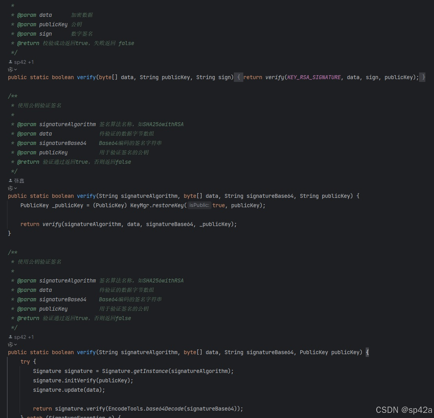Click the try keyword
Image resolution: width=434 pixels, height=418 pixels.
(25, 362)
